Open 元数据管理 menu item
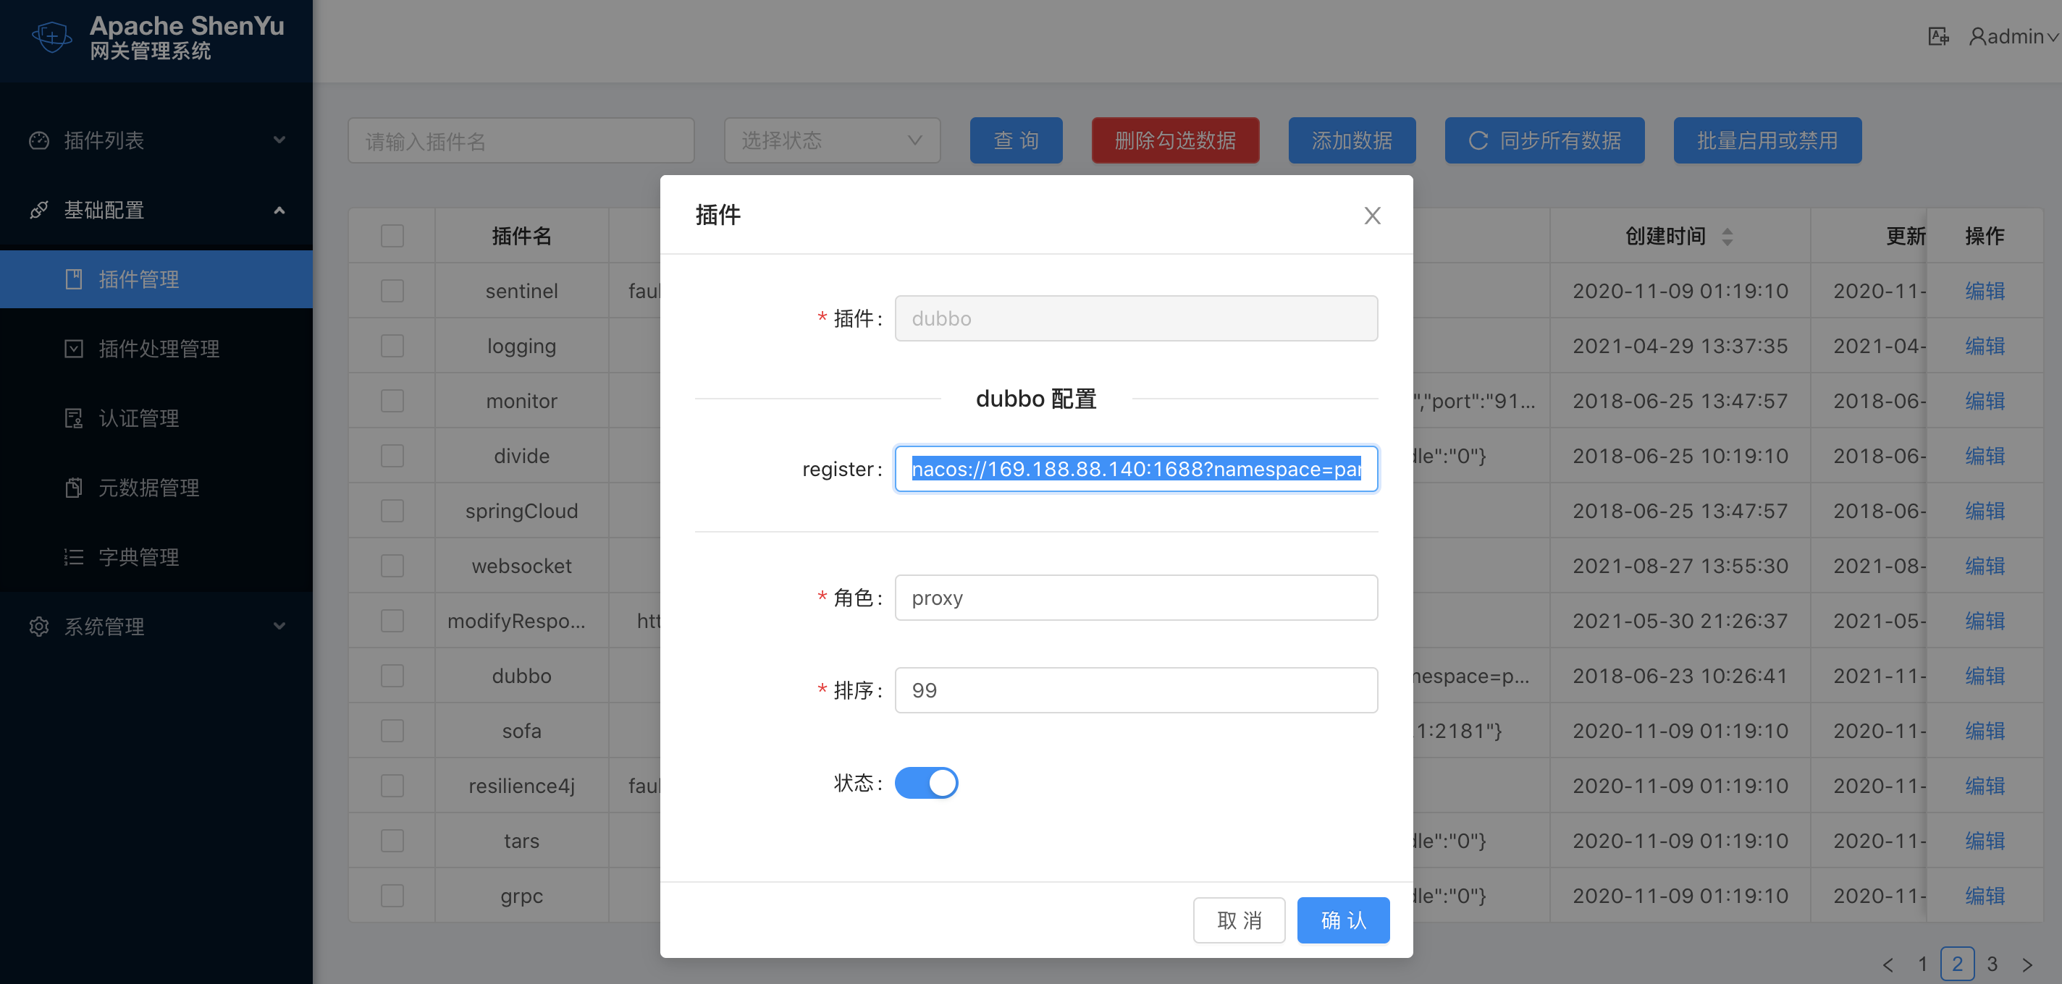2062x984 pixels. pyautogui.click(x=156, y=488)
